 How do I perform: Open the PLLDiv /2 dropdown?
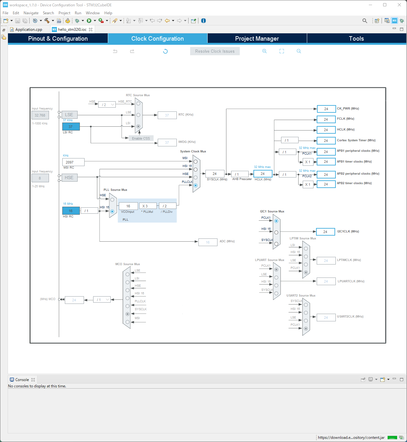tap(168, 206)
